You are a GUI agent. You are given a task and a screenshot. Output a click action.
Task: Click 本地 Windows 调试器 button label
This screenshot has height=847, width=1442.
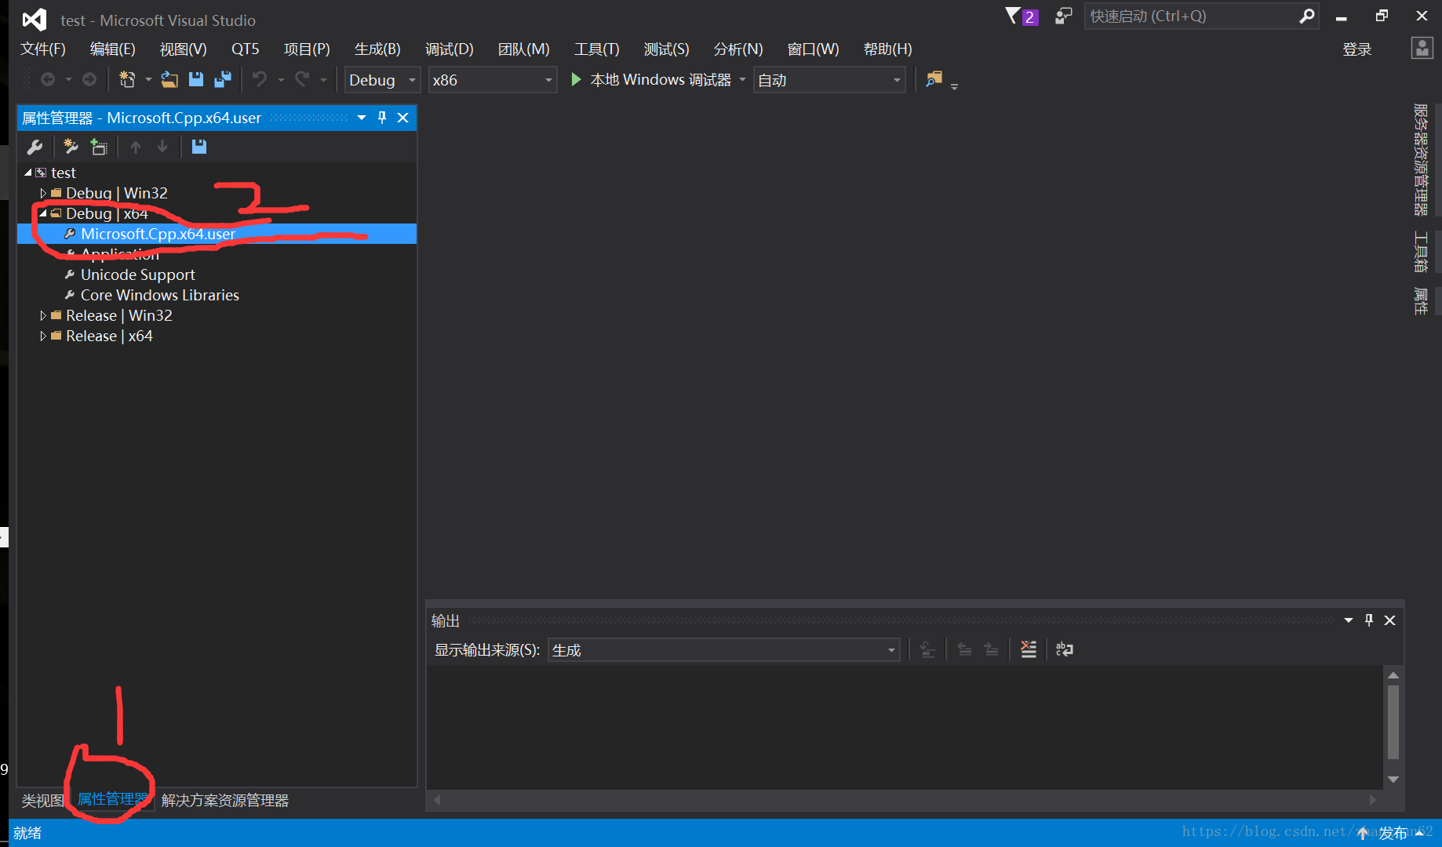point(661,80)
